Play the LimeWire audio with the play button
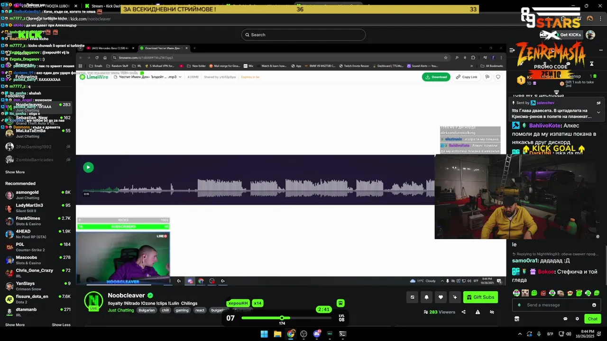Screen dimensions: 607x341 coord(88,167)
